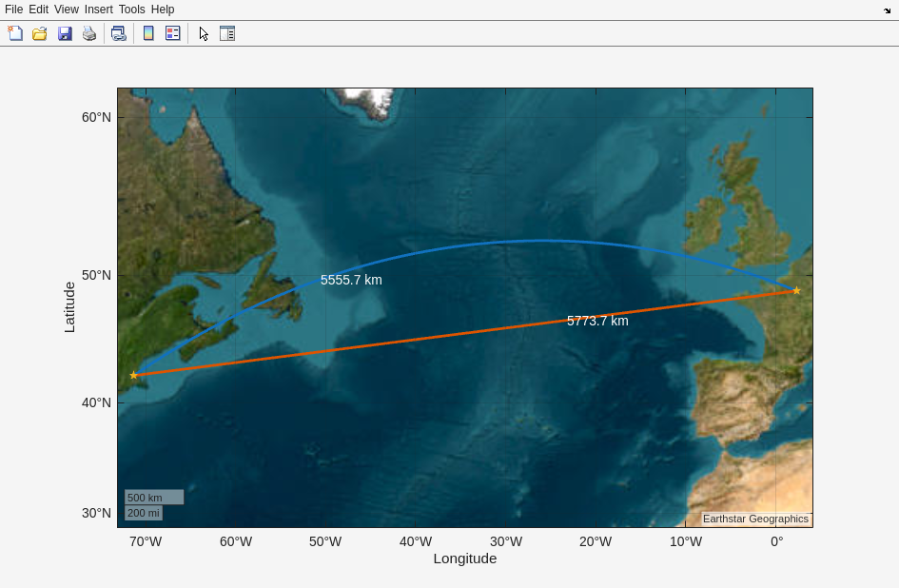The image size is (899, 588).
Task: Click the 30°W longitude tick label
Action: 506,541
